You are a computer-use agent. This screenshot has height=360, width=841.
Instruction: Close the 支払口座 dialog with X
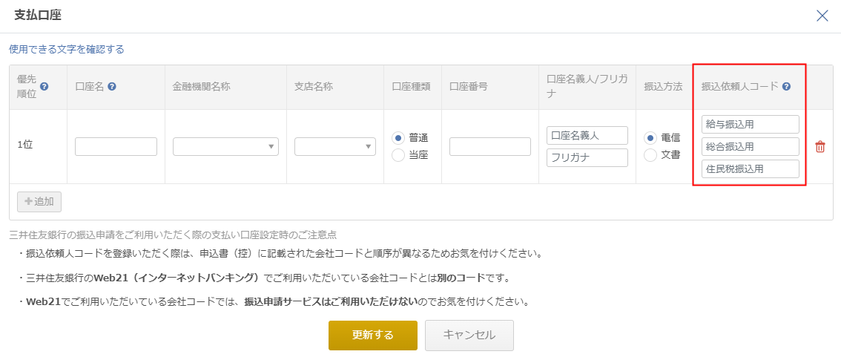click(822, 16)
